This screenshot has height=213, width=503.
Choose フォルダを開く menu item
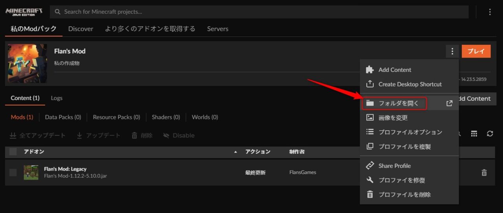(409, 103)
